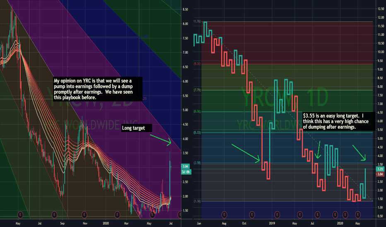Click the 8.50 value on left chart price axis
Screen dimensions: 386x227
[x=185, y=9]
